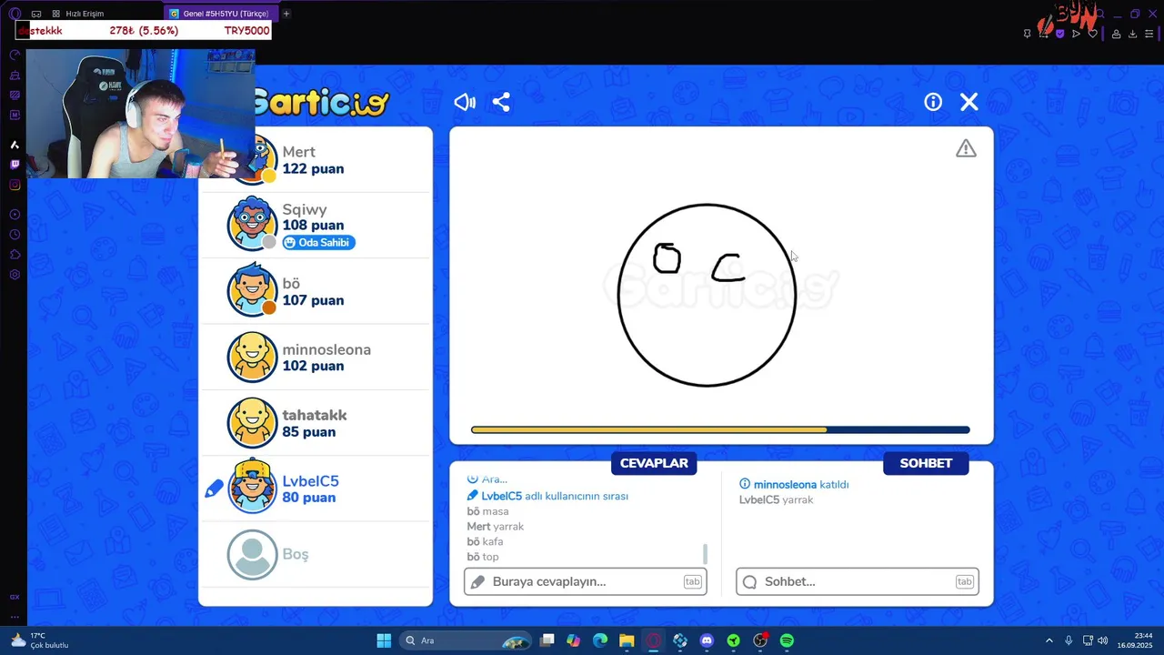
Task: Click bö's player avatar
Action: coord(252,290)
